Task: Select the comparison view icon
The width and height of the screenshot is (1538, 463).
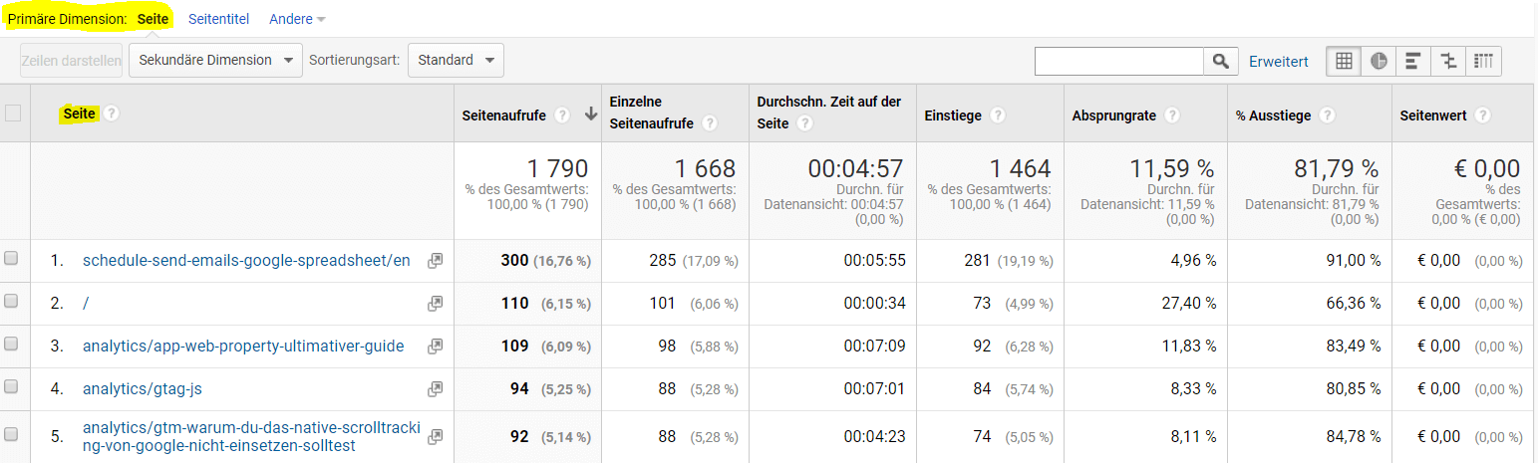Action: [x=1448, y=61]
